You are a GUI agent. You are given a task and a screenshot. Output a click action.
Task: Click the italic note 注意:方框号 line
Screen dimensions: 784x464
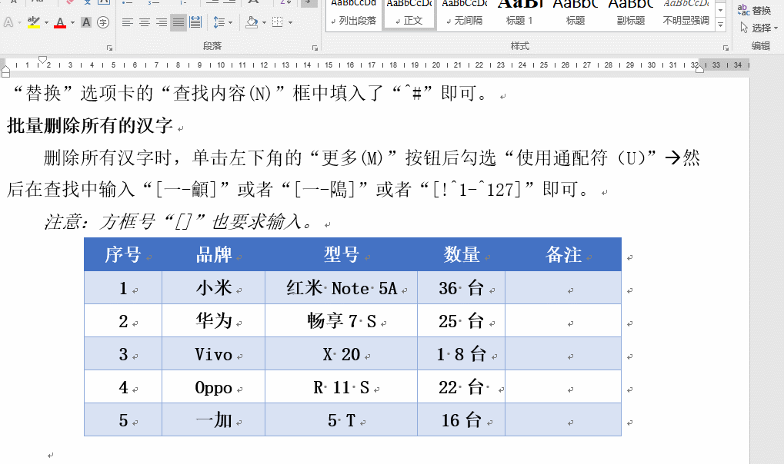[180, 221]
